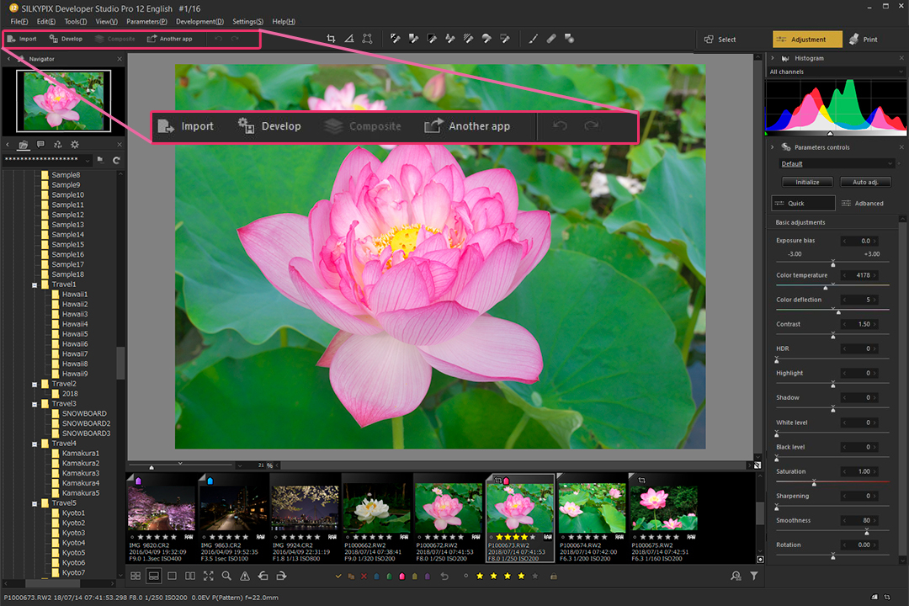Image resolution: width=909 pixels, height=606 pixels.
Task: Open side-by-side compare view
Action: click(190, 576)
